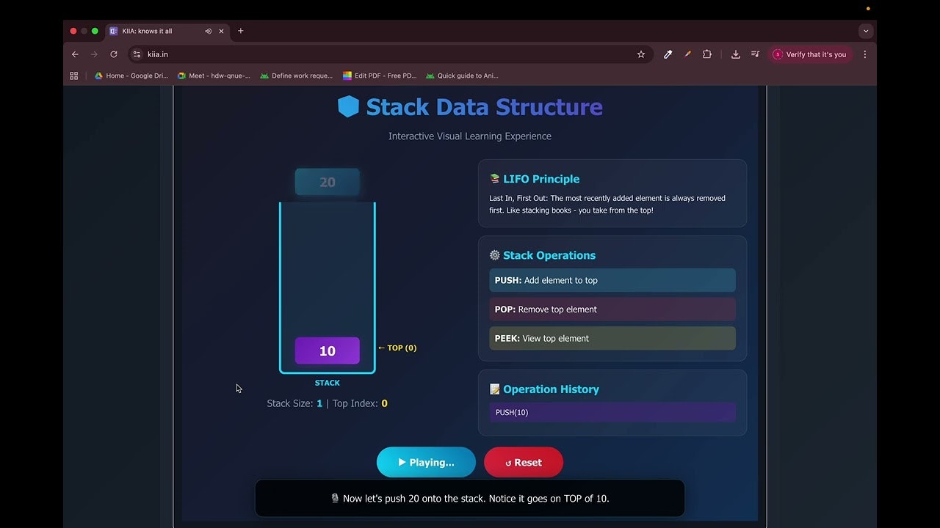Expand the tab search dropdown
The width and height of the screenshot is (940, 528).
click(x=866, y=31)
